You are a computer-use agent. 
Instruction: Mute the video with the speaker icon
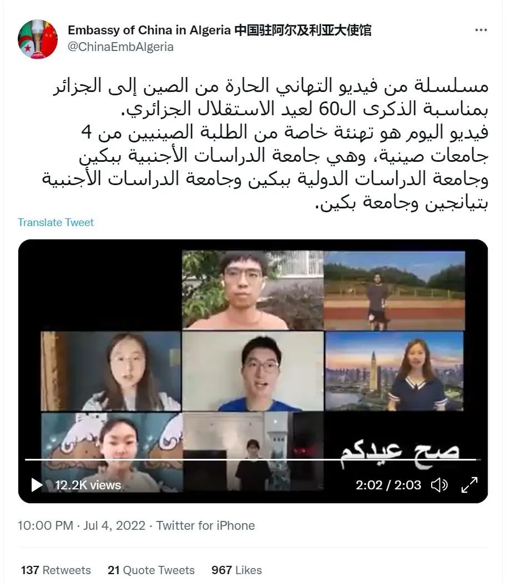point(440,485)
